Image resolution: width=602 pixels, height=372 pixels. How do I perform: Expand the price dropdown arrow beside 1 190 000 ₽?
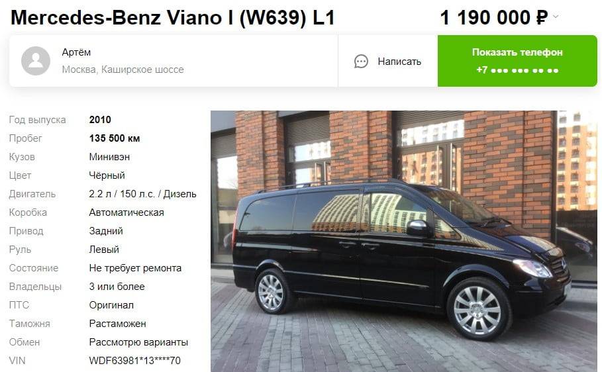tap(555, 17)
